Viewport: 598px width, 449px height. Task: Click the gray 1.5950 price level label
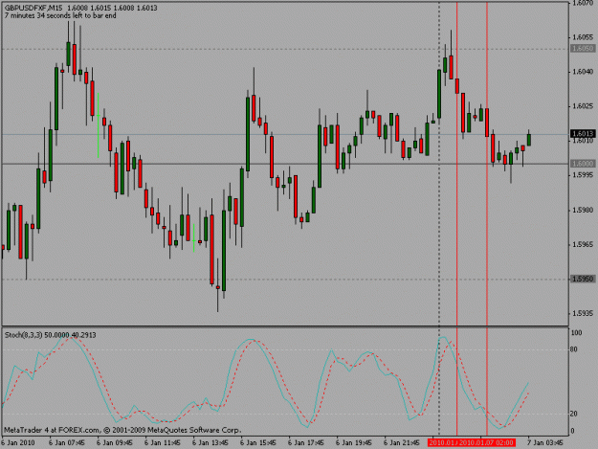coord(583,279)
